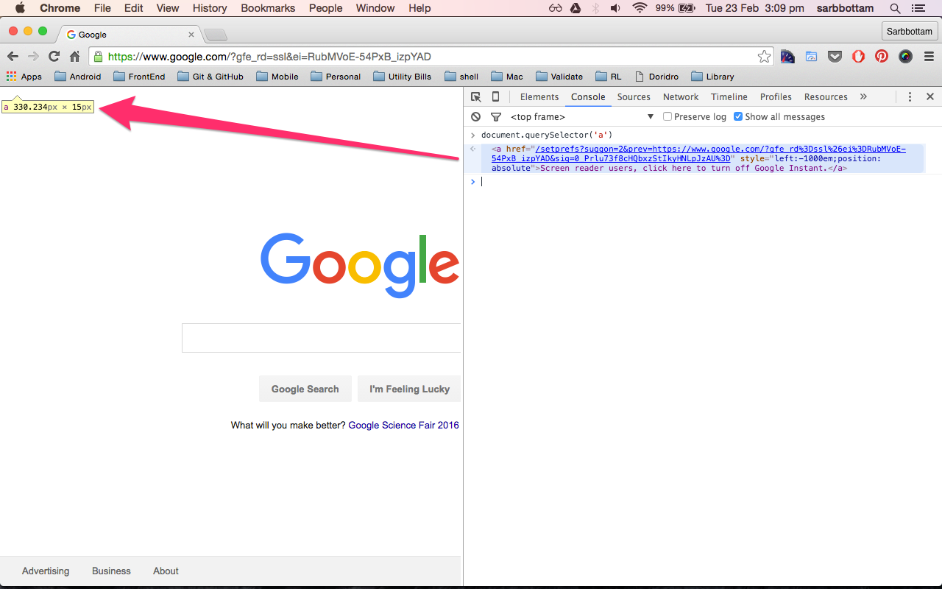The width and height of the screenshot is (942, 589).
Task: Focus the Google search box
Action: pos(322,338)
